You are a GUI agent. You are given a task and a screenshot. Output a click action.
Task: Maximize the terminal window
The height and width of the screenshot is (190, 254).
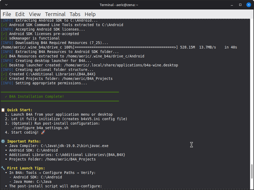pos(240,5)
